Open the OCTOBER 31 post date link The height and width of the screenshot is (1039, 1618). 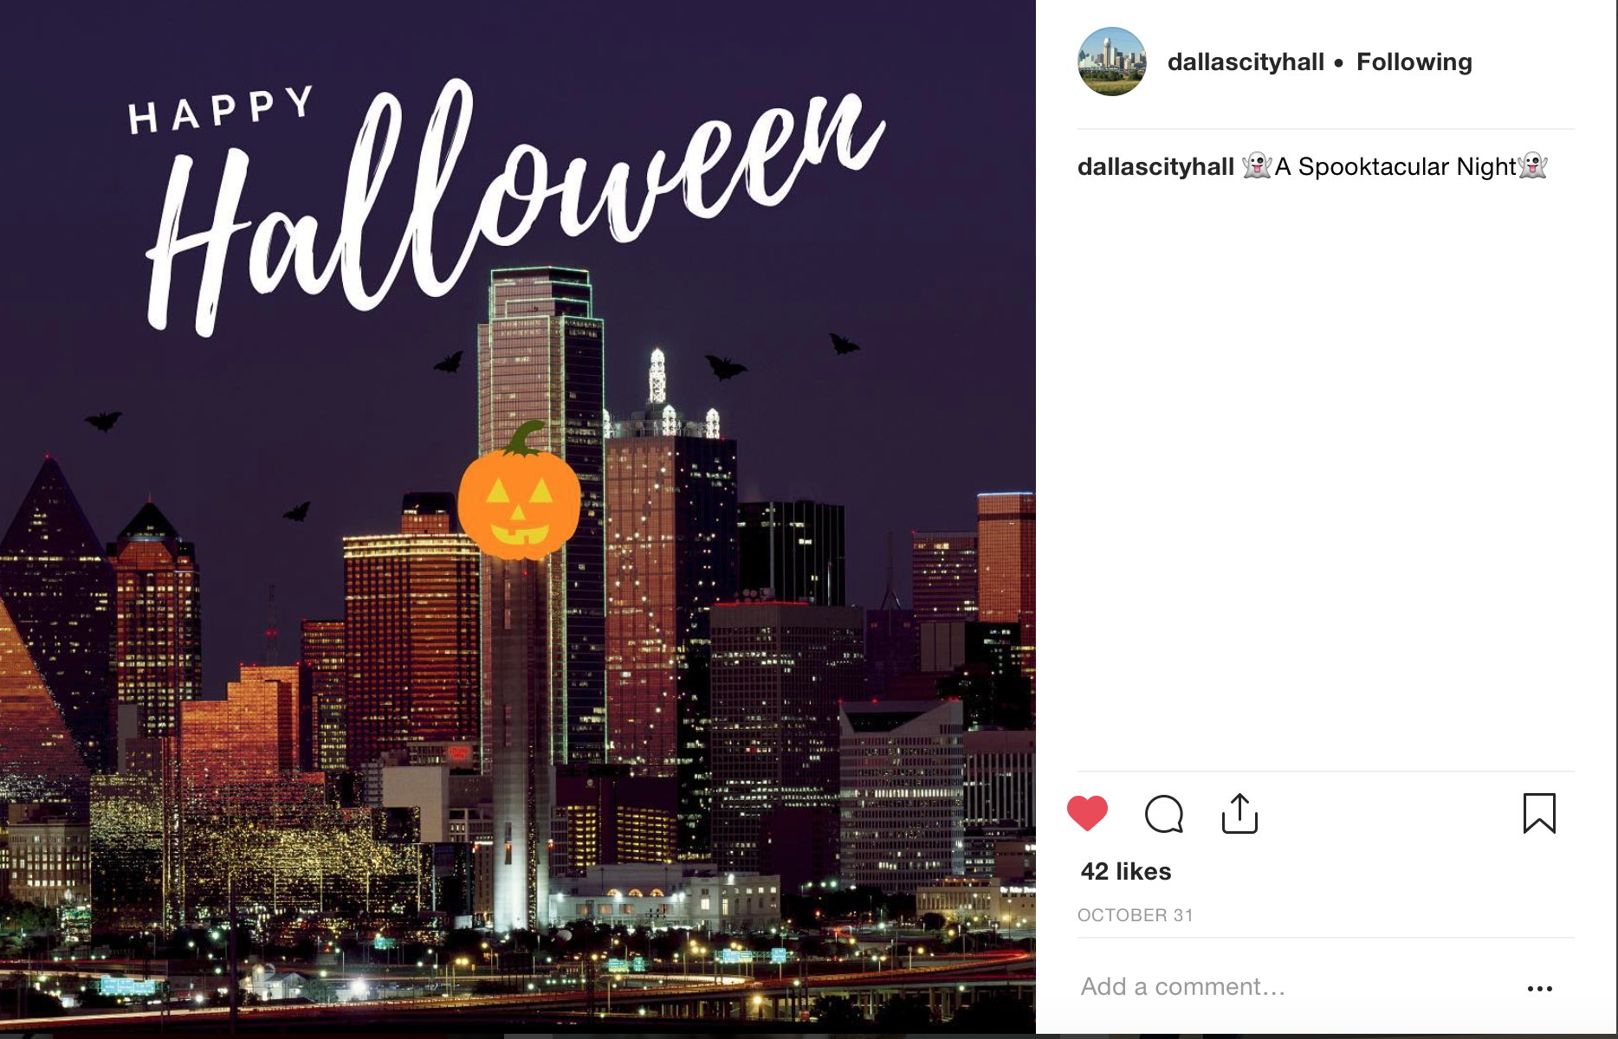(x=1135, y=915)
